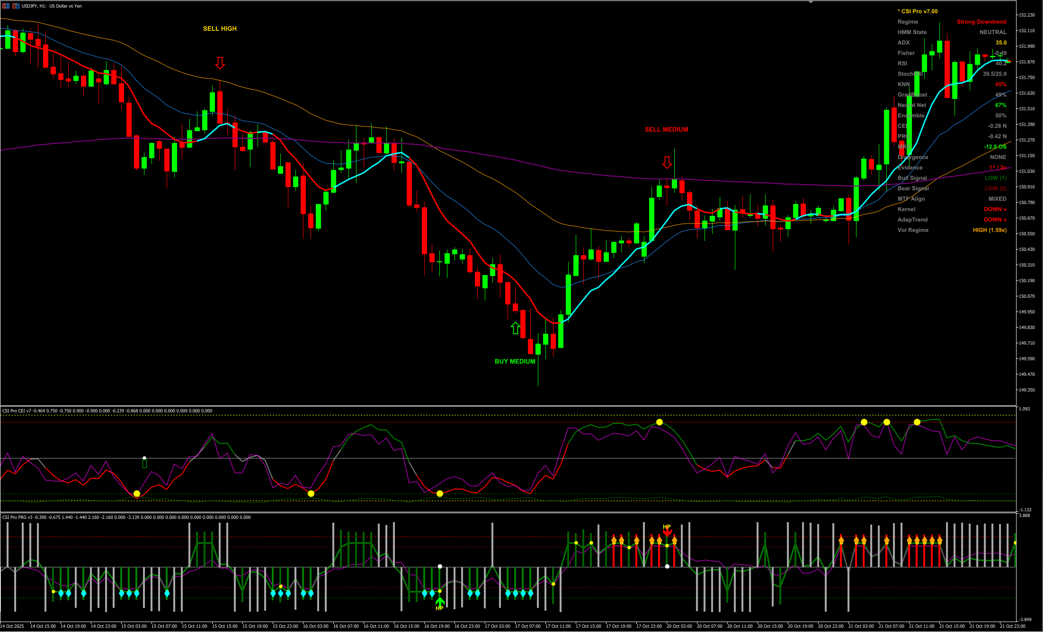The image size is (1043, 632).
Task: Click the red HP down arrow in PRG panel
Action: pyautogui.click(x=668, y=531)
